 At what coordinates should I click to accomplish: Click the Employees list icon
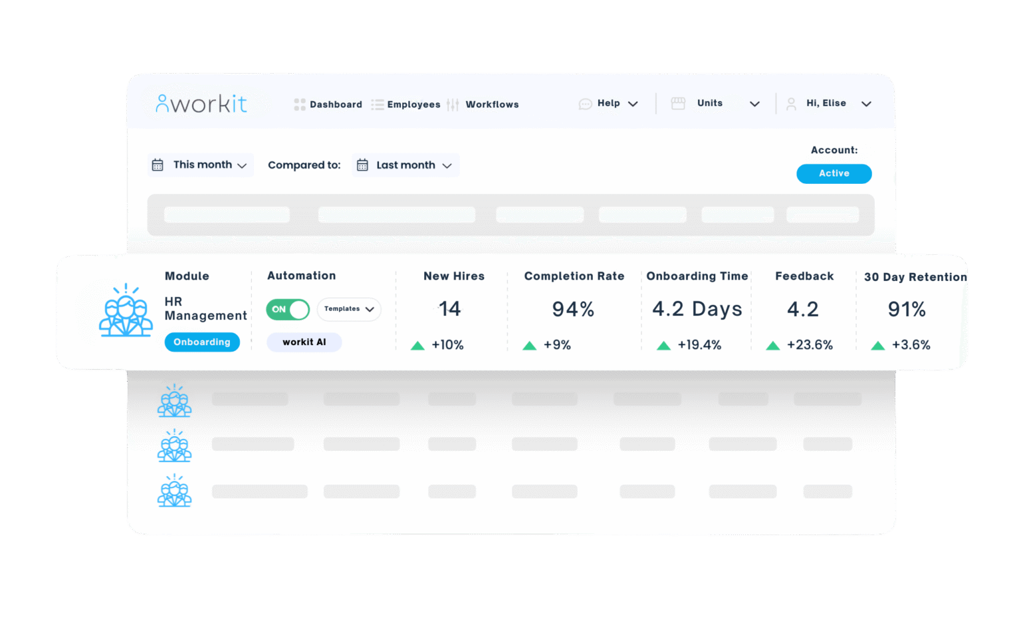(x=377, y=104)
